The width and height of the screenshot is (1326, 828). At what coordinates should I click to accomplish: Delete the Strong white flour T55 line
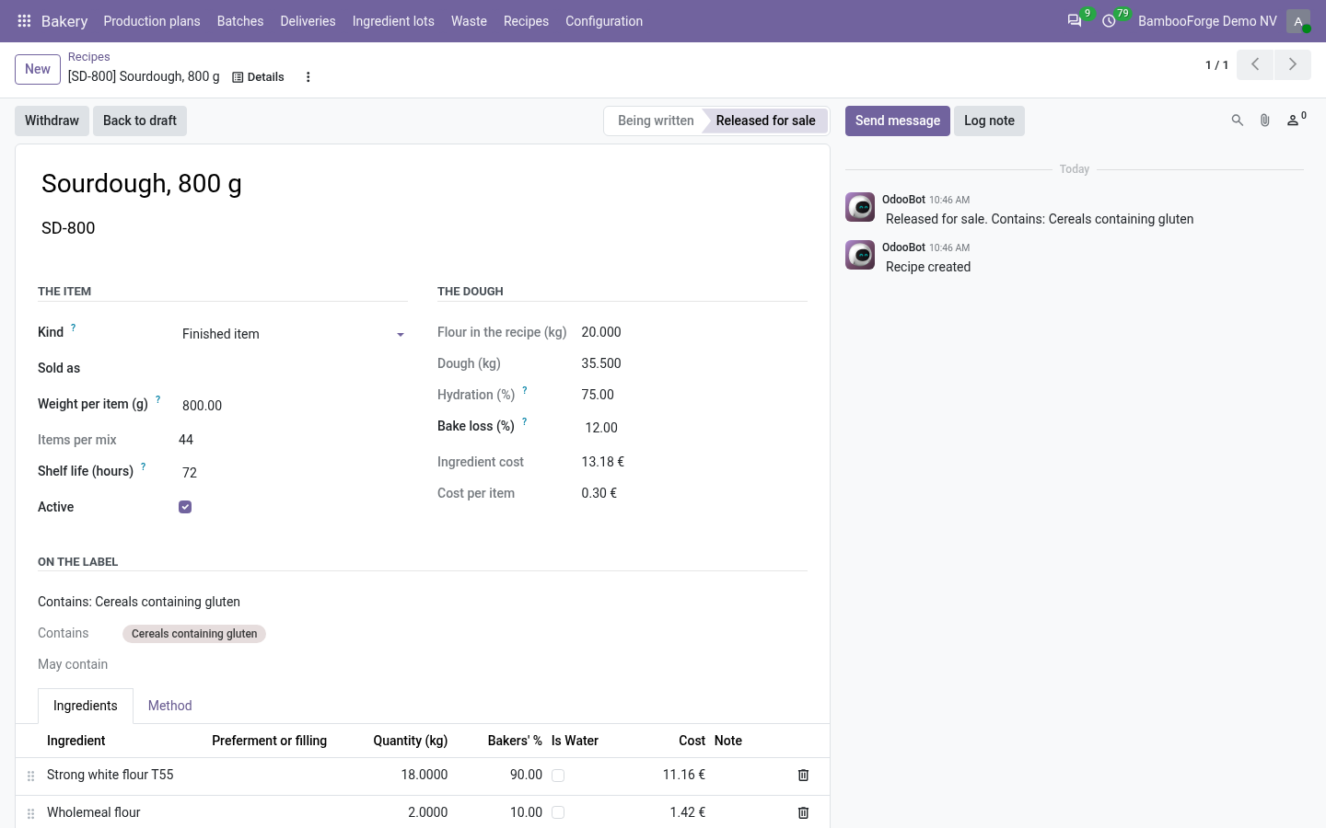(x=803, y=776)
